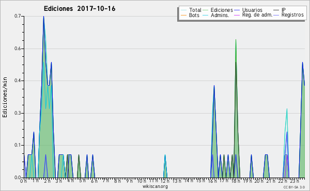This screenshot has width=310, height=191.
Task: Click the 0.7 peak near 2 h
Action: click(x=43, y=17)
